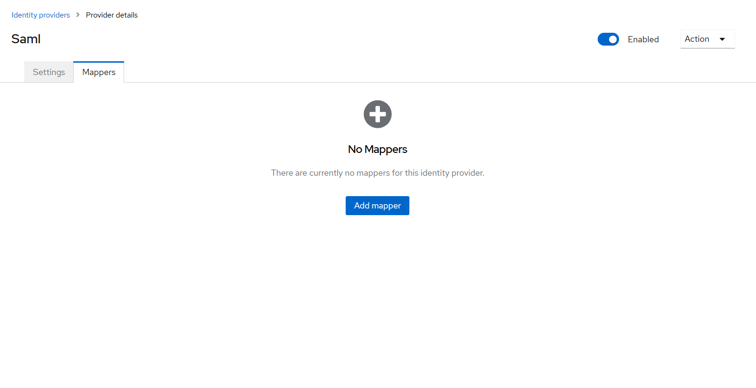Click the Enabled label beside the switch
Screen dimensions: 756x388
coord(643,39)
